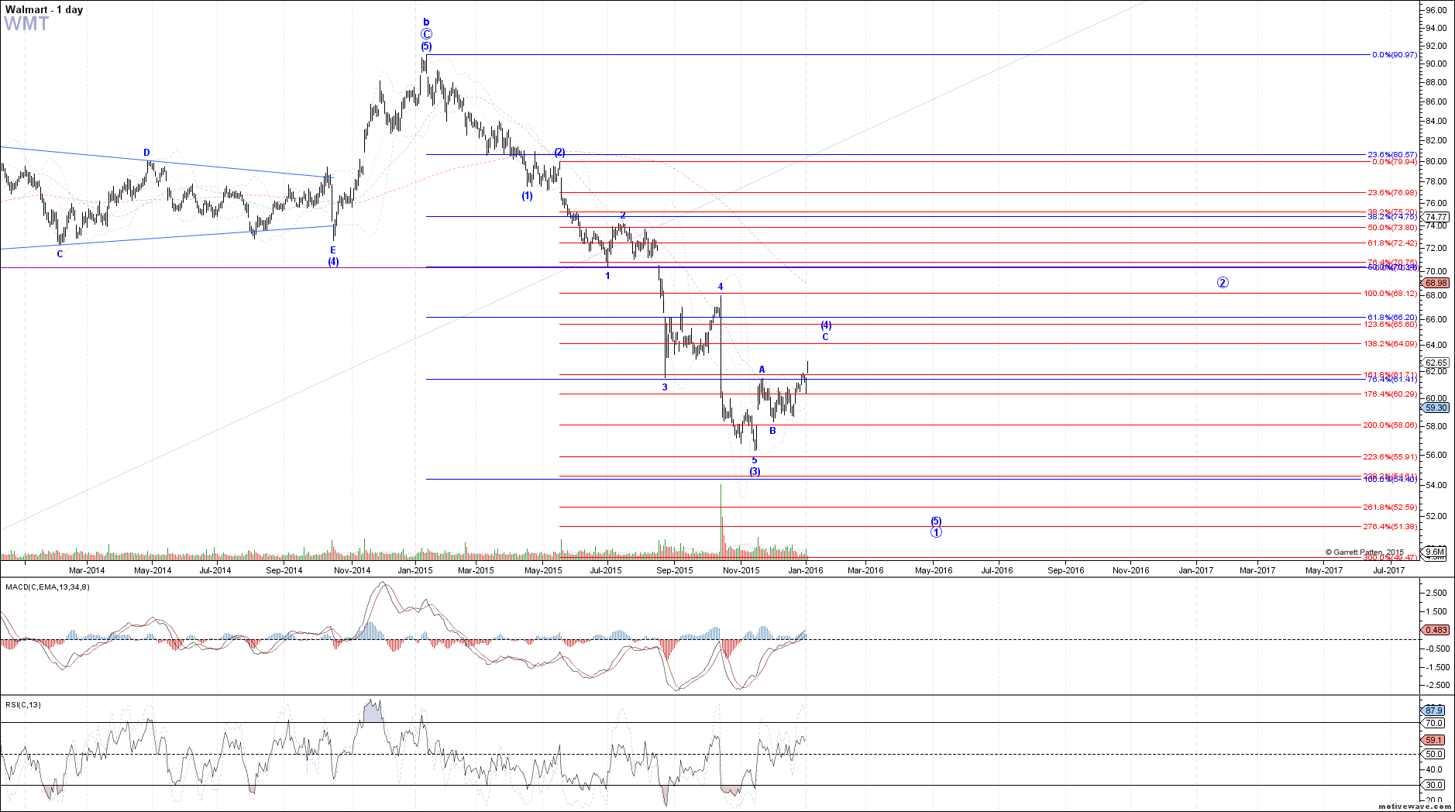Click the Sep-2015 date axis label
Viewport: 1455px width, 812px height.
point(675,571)
